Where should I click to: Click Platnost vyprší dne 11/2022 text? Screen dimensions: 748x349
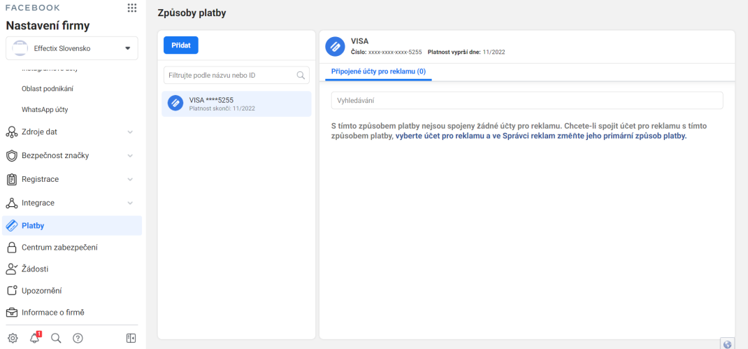tap(466, 52)
